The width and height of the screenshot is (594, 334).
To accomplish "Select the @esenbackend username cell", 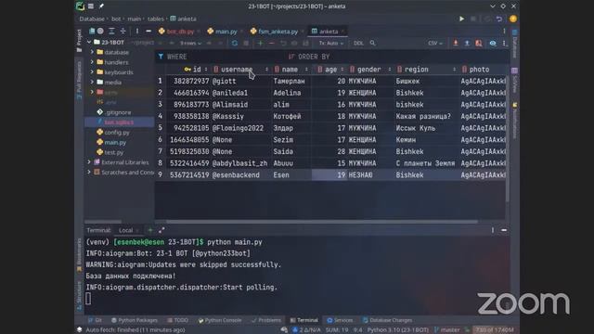I will tap(241, 175).
